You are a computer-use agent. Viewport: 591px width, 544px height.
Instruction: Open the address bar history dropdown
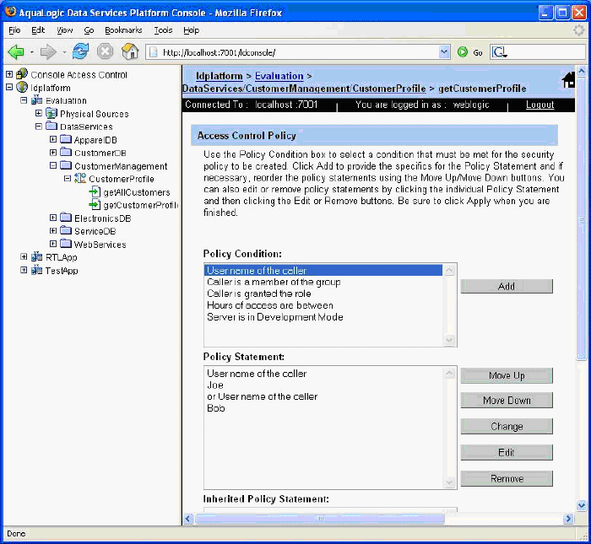444,52
